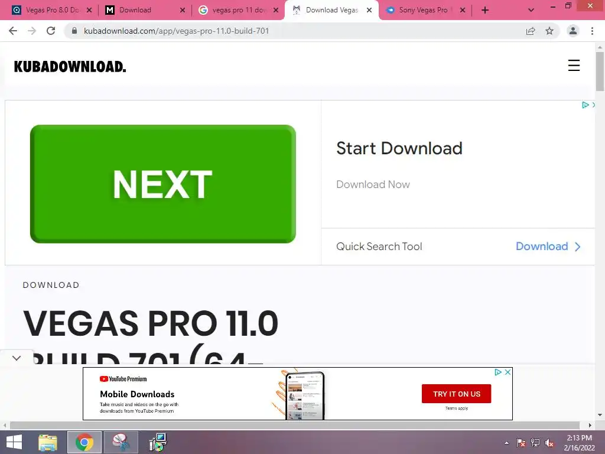The width and height of the screenshot is (605, 454).
Task: Click the Mobile Downloads ad headline
Action: click(x=137, y=394)
